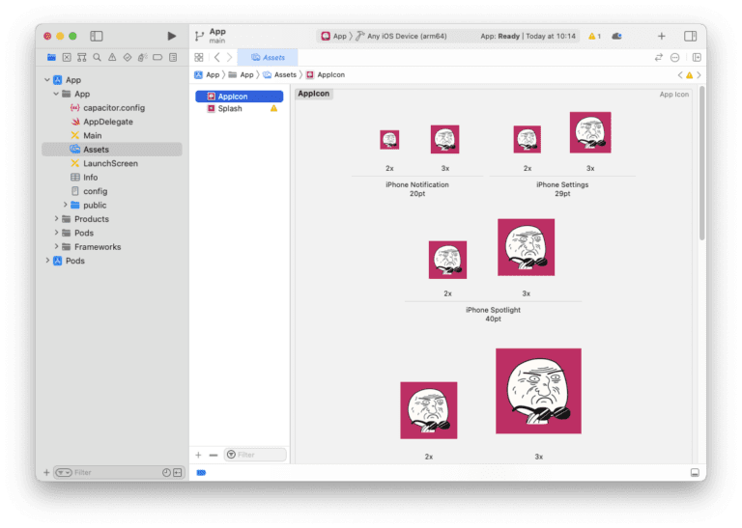Select the Assets editor tab
The image size is (742, 528).
pos(269,58)
